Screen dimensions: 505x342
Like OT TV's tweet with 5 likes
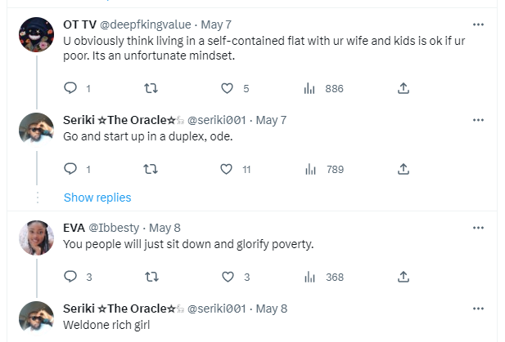(x=227, y=88)
